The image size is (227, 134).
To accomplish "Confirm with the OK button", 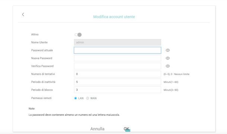I will point(127,129).
